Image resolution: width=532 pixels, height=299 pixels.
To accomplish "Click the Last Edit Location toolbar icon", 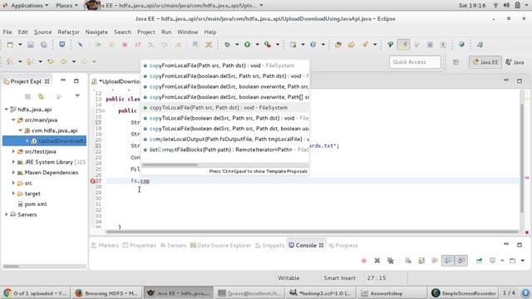I will 51,61.
